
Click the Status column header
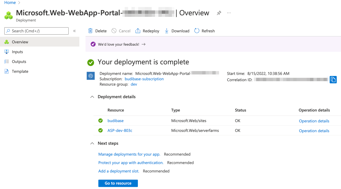tap(241, 110)
